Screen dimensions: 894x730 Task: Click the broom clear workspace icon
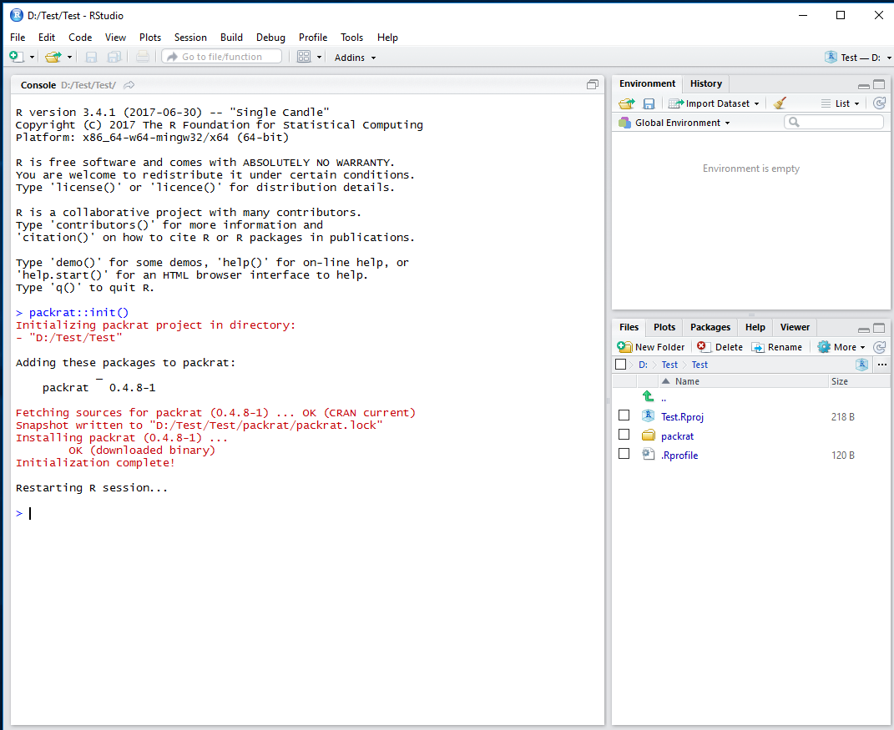point(780,103)
